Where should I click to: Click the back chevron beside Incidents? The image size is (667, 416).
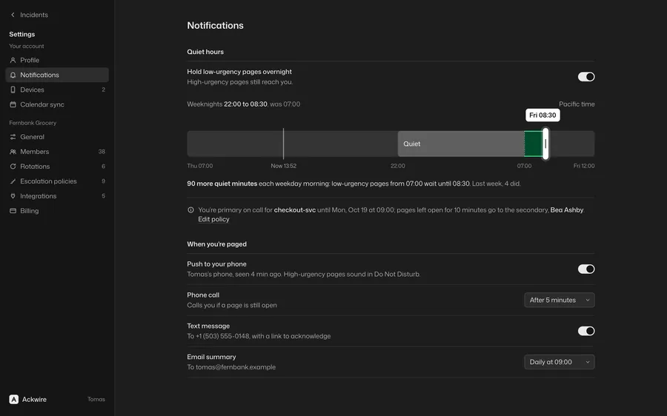(13, 15)
